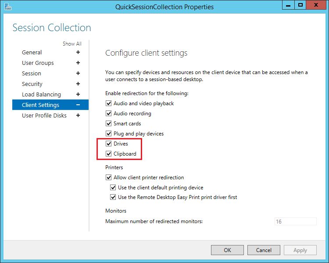Disable Clipboard redirection checkbox
The image size is (329, 263).
(x=108, y=153)
